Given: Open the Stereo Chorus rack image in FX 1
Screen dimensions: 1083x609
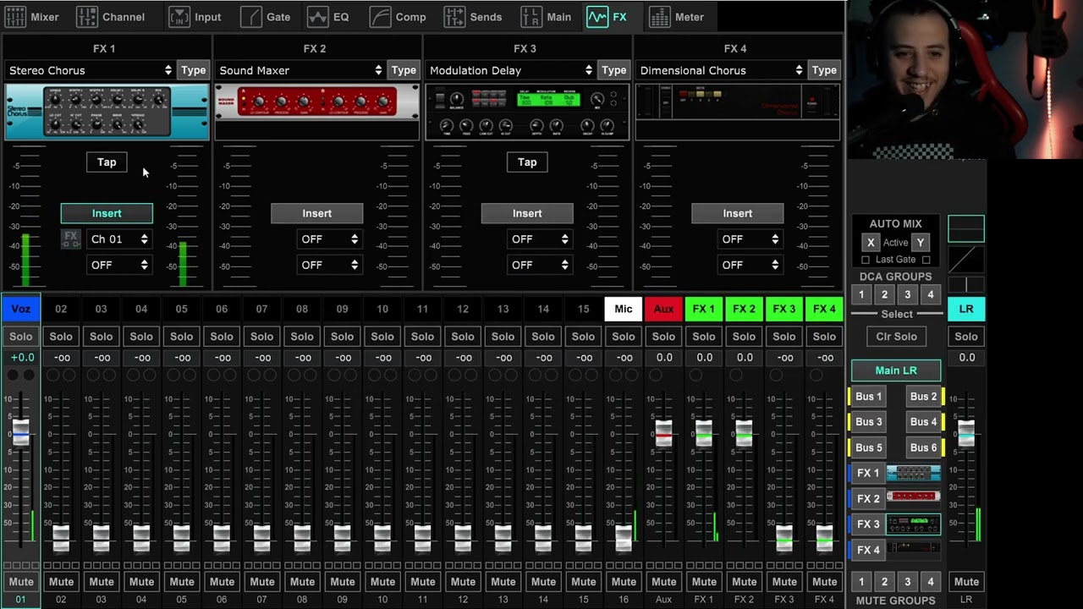Looking at the screenshot, I should [107, 112].
